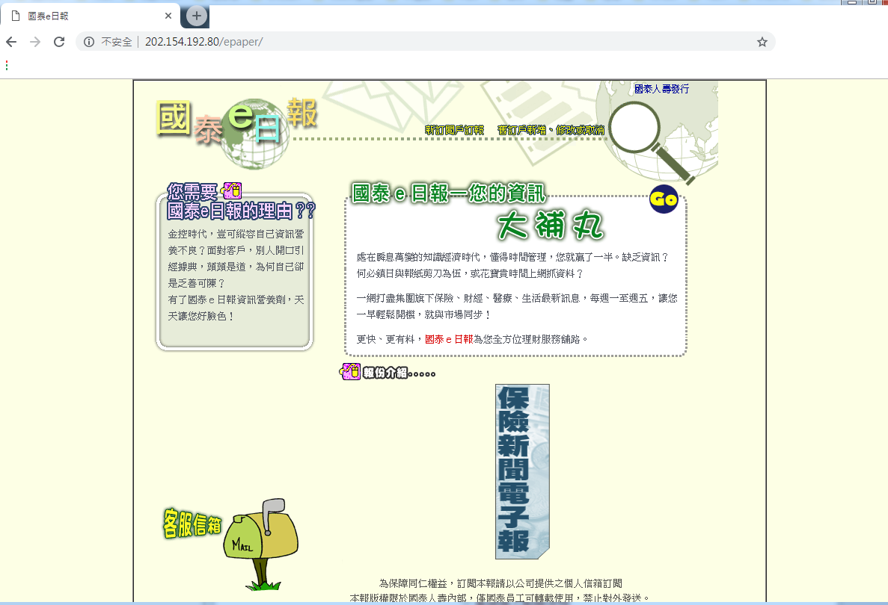888x605 pixels.
Task: Click the line 天天讓您好臉色!
Action: pos(201,316)
